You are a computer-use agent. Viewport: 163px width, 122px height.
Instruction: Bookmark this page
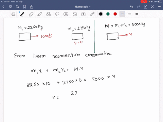(x=24, y=7)
